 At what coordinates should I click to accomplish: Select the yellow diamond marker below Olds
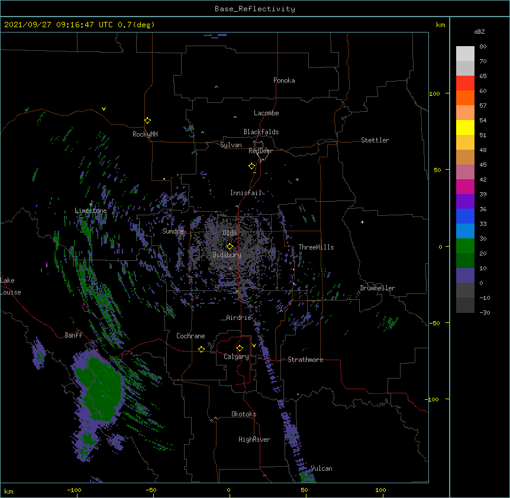230,247
